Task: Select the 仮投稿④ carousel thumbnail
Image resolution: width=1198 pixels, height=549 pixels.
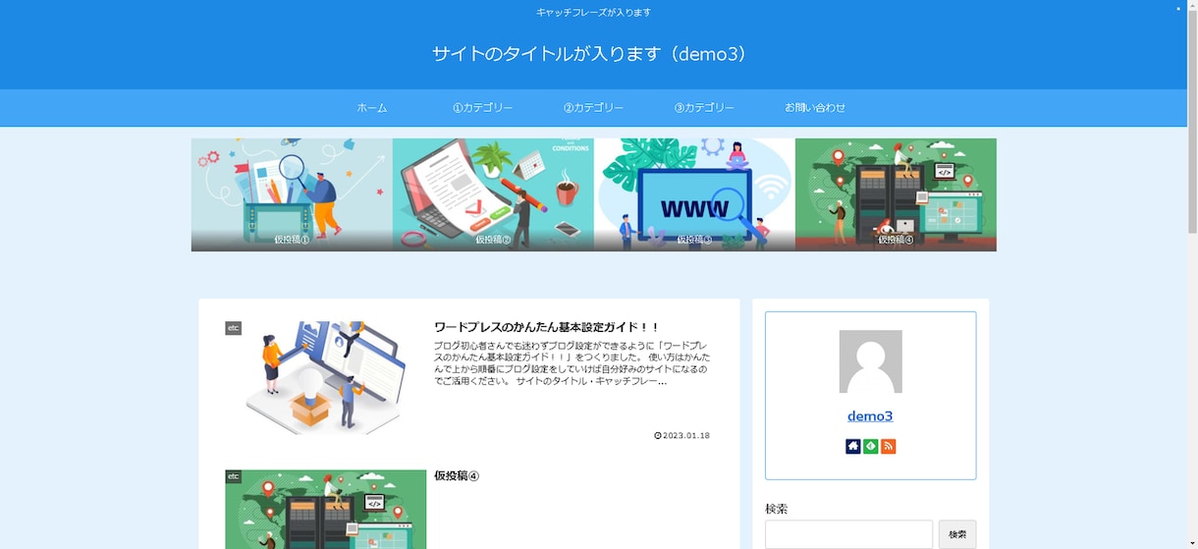Action: (896, 194)
